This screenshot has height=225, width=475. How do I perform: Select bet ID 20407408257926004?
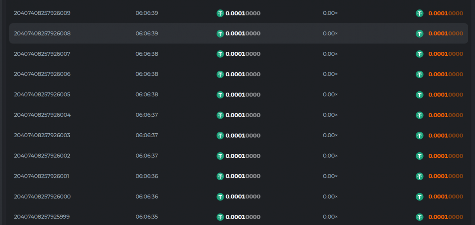42,115
